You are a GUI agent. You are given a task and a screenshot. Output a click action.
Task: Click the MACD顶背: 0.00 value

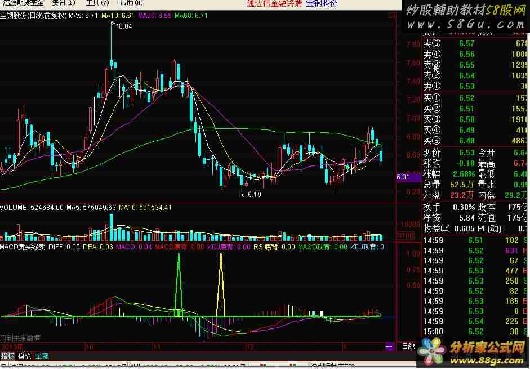click(323, 247)
